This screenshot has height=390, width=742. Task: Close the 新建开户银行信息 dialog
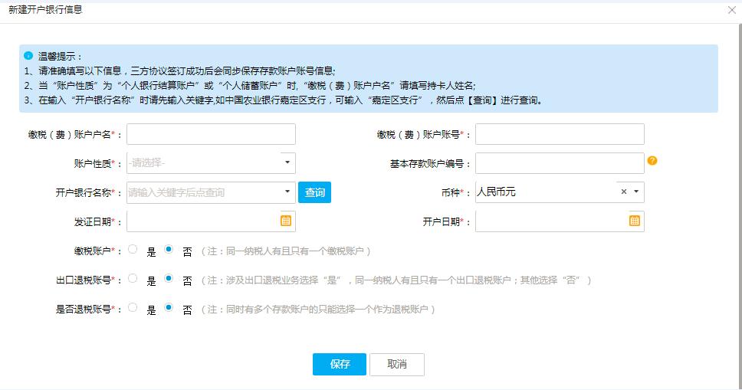click(x=731, y=10)
